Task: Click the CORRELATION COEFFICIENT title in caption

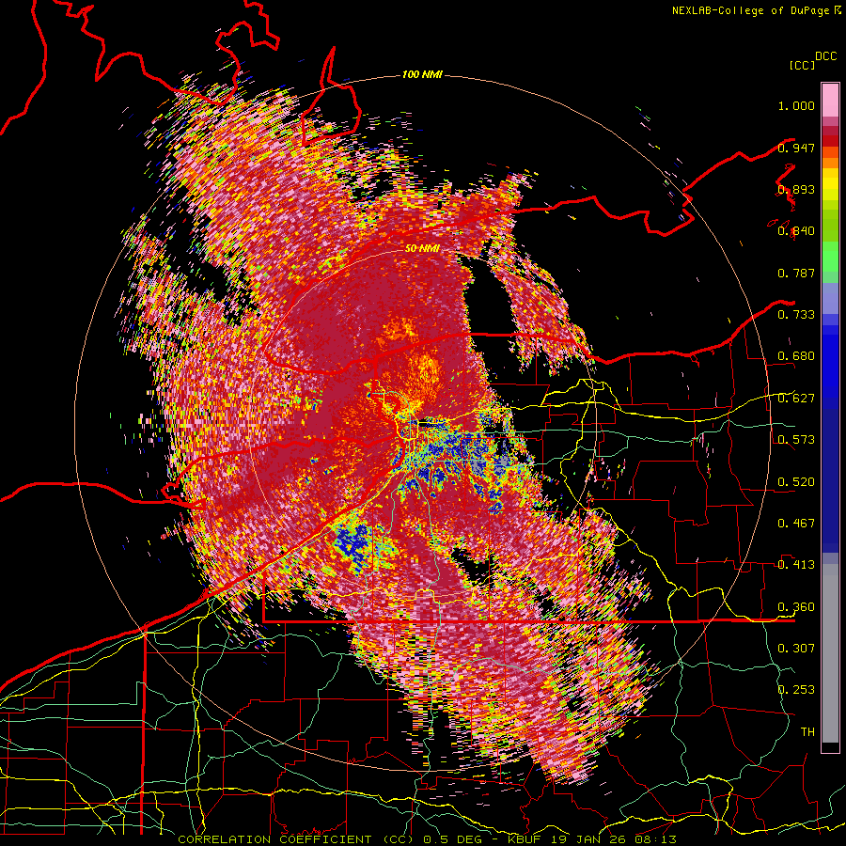Action: (x=274, y=839)
